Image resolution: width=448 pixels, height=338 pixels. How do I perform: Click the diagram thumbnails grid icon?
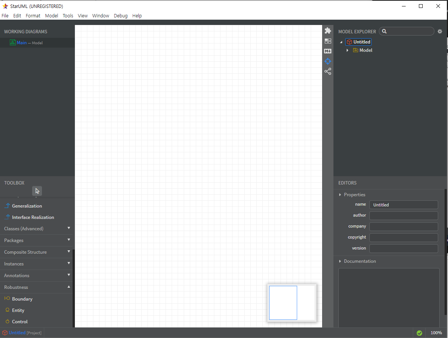pyautogui.click(x=328, y=41)
